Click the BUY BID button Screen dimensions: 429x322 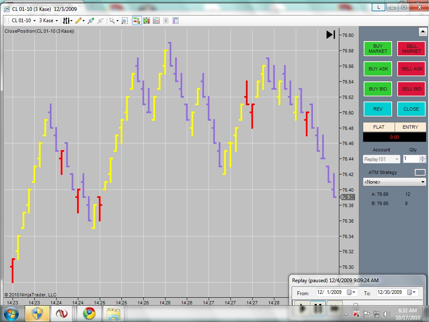tap(378, 89)
